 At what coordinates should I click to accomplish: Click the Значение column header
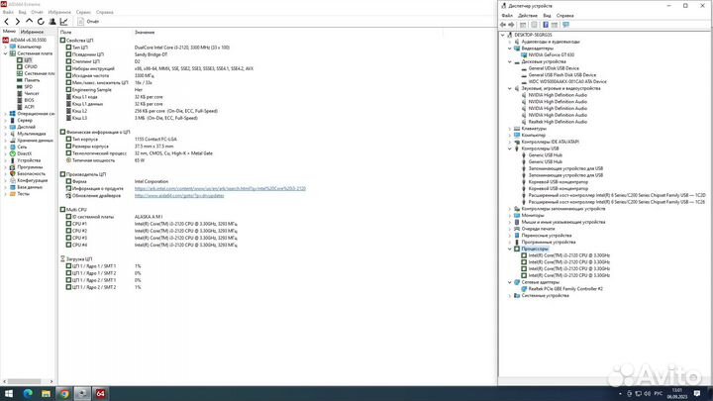145,33
